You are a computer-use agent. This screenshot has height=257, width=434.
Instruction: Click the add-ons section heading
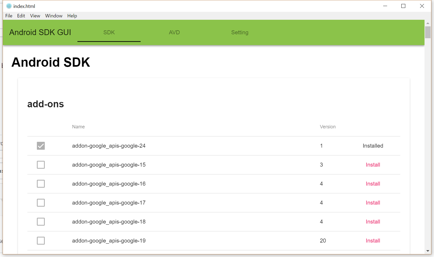click(46, 104)
